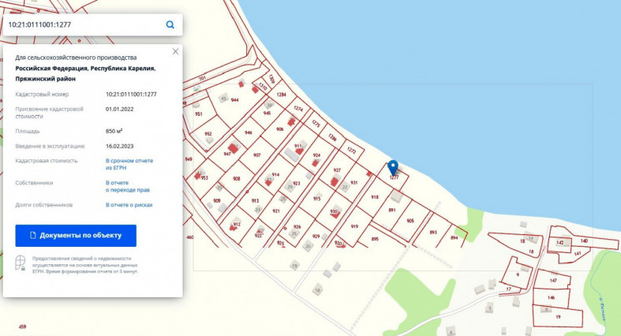Select parcel 1284 near the shoreline

point(281,94)
